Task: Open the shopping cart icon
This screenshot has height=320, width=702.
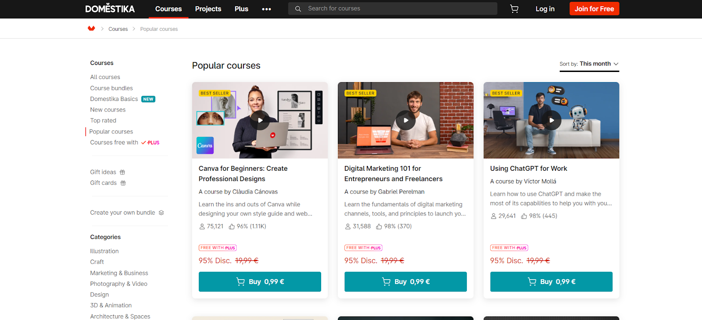Action: (x=514, y=9)
